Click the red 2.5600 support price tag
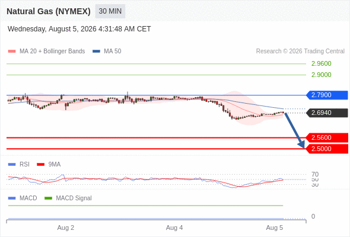 pyautogui.click(x=327, y=137)
